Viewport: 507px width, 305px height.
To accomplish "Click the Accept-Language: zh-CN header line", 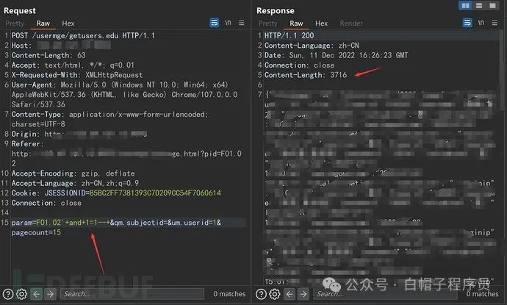I will point(76,184).
